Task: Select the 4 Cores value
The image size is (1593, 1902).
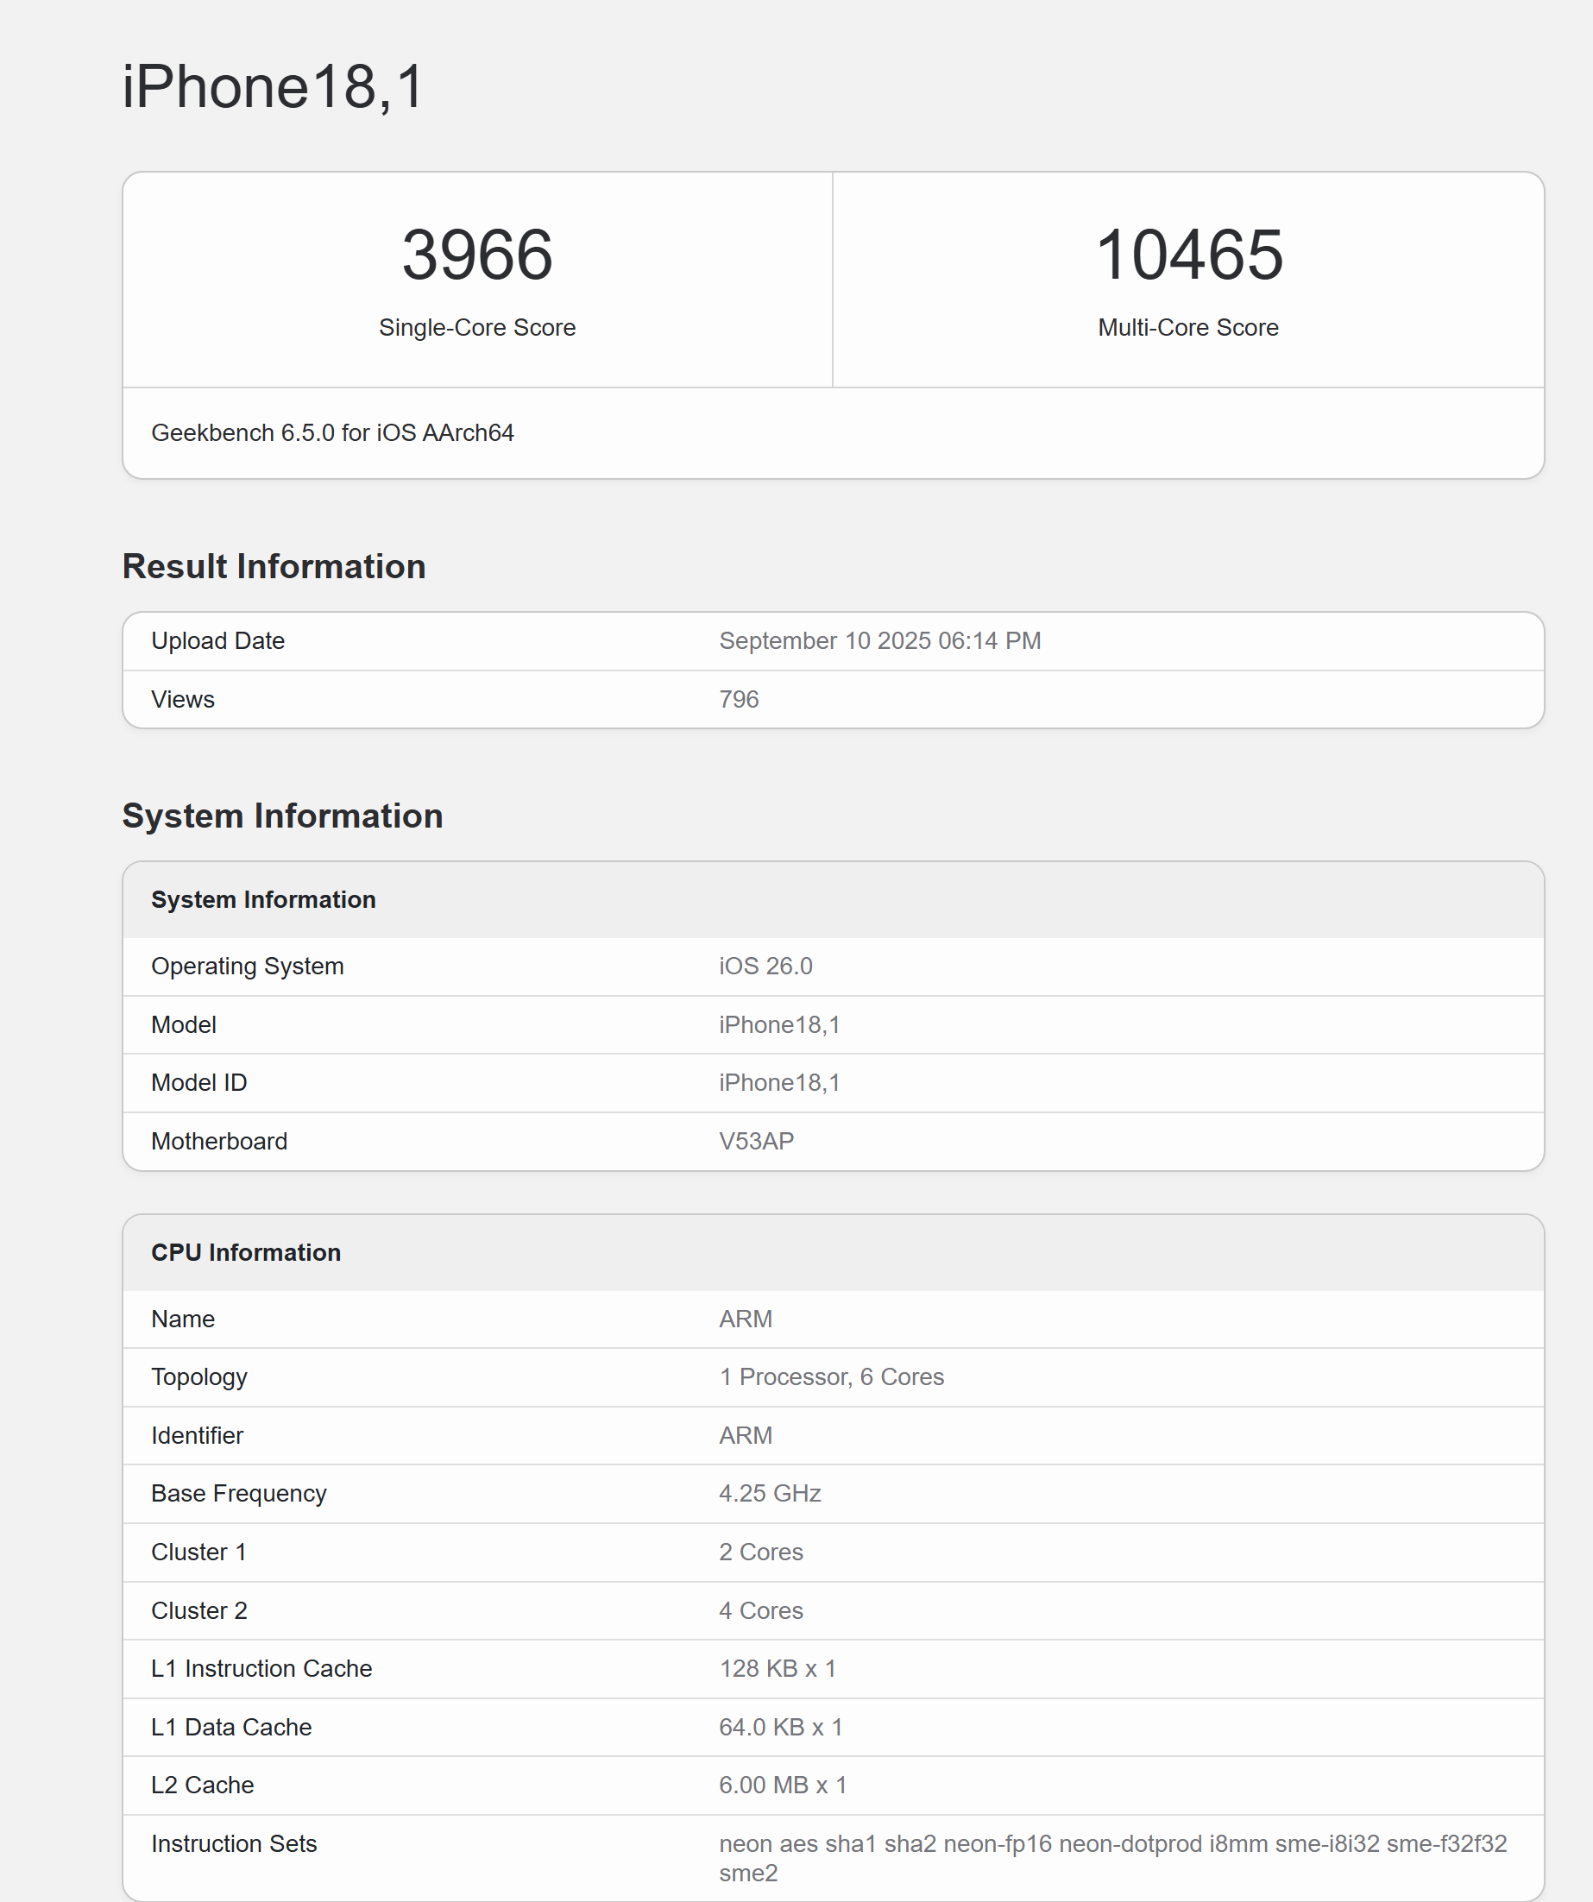Action: point(761,1610)
